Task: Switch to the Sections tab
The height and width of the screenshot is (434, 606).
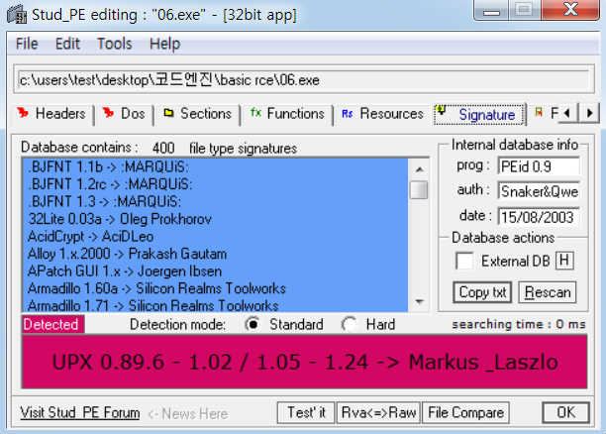Action: pos(197,114)
